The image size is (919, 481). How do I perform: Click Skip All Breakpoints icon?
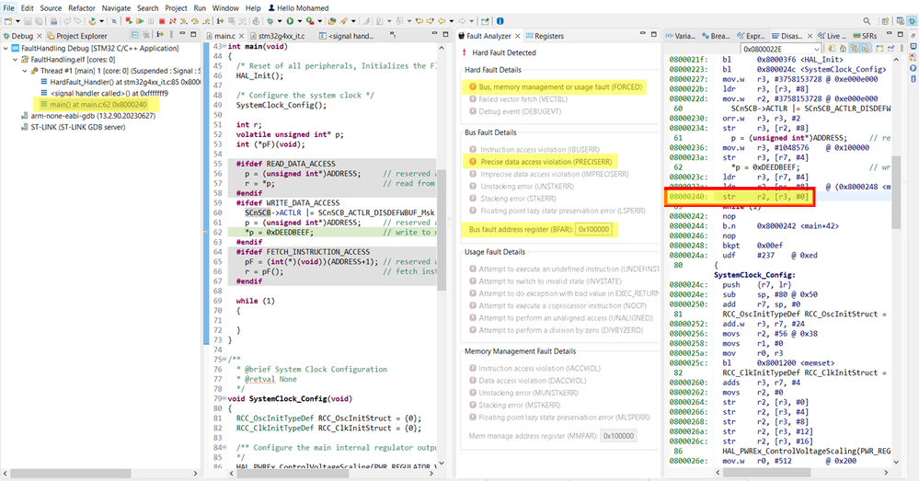point(114,21)
